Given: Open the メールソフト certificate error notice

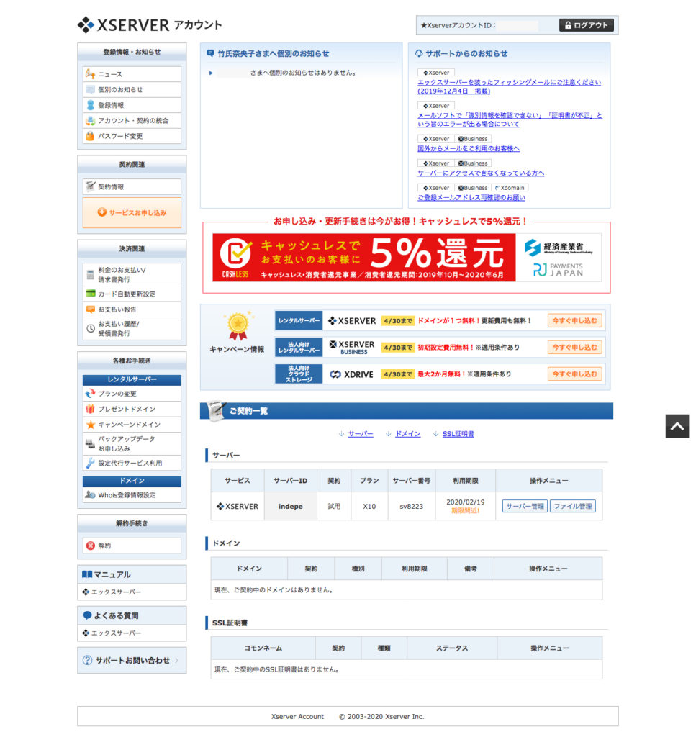Looking at the screenshot, I should pyautogui.click(x=510, y=119).
